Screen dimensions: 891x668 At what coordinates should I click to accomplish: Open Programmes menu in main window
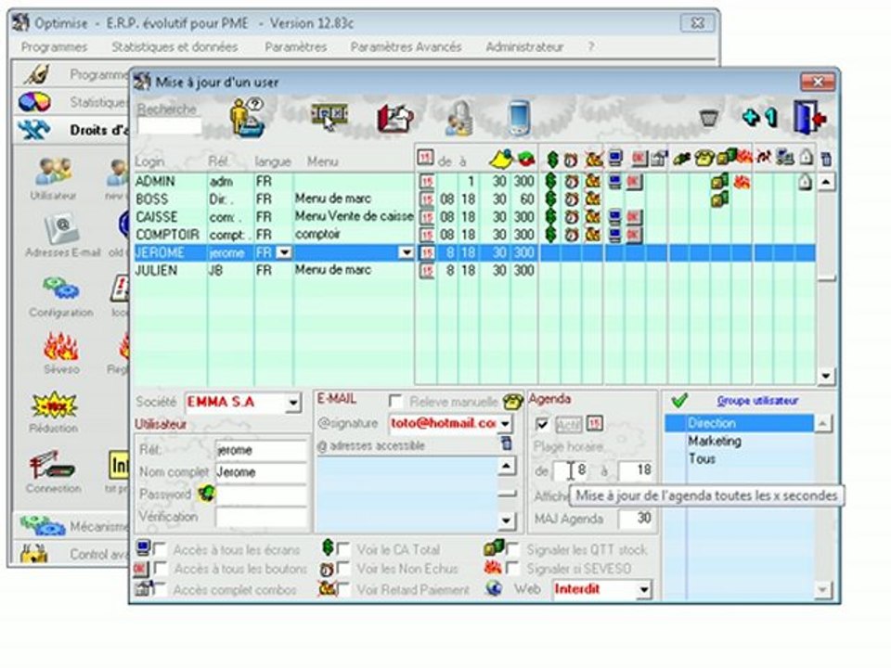pyautogui.click(x=55, y=47)
